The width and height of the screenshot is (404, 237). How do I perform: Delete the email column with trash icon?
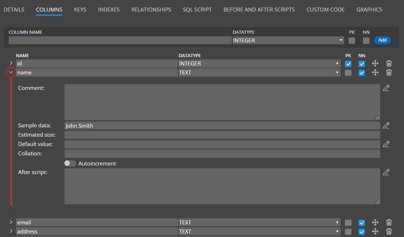coord(389,222)
